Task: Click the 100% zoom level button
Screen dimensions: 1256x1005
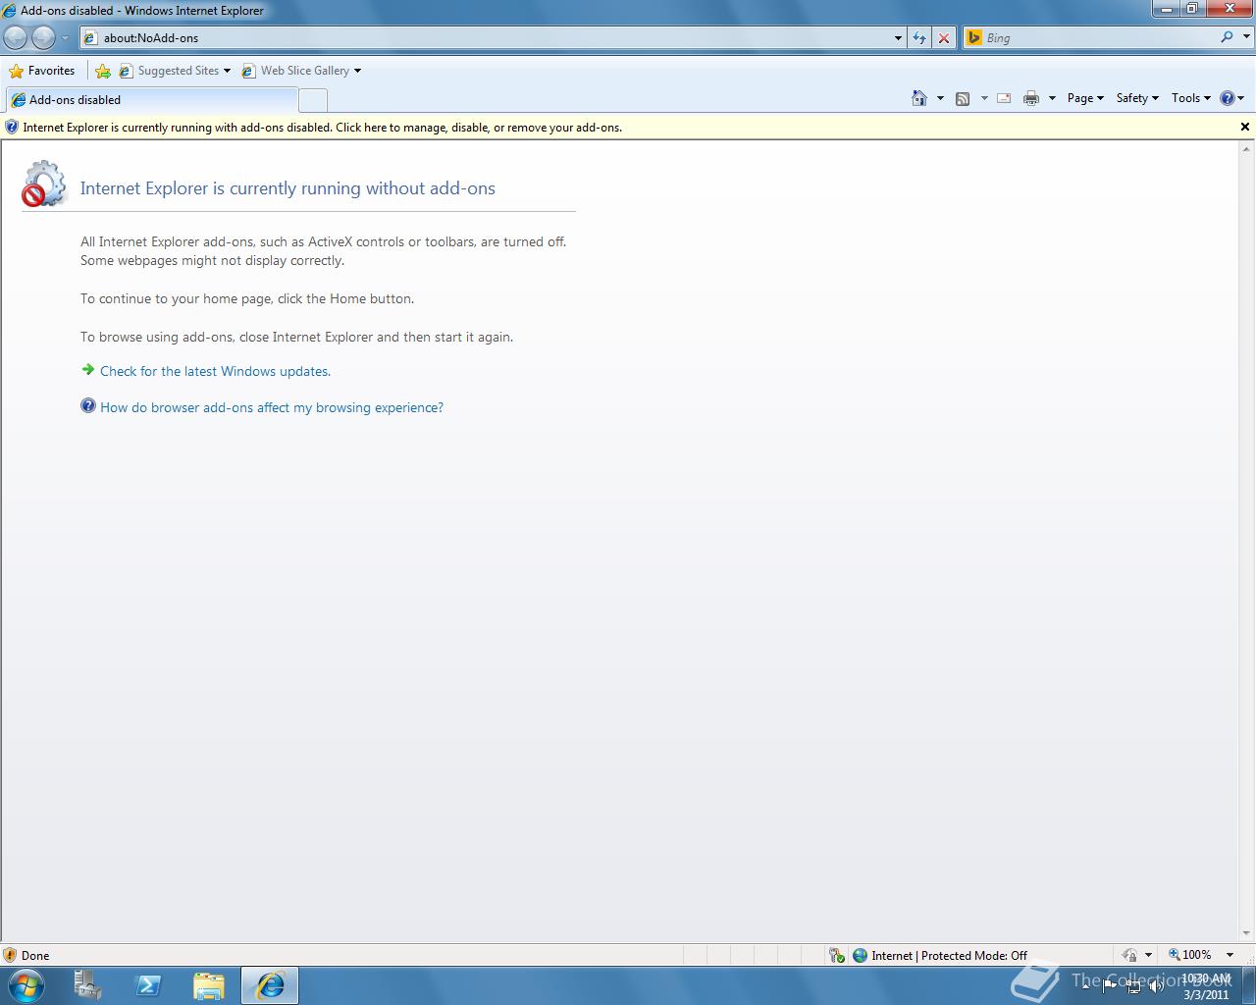Action: click(1189, 955)
